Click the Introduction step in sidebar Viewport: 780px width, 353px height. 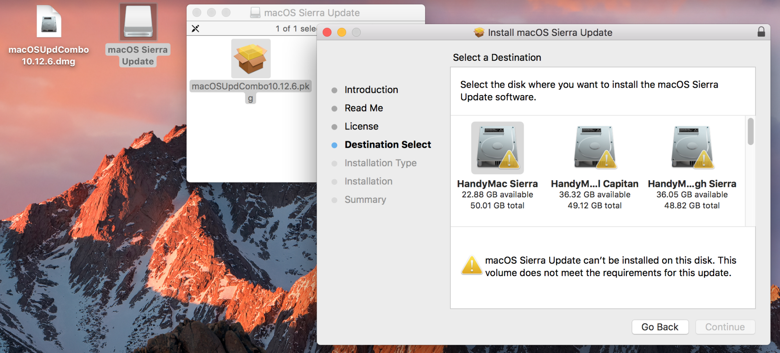click(x=371, y=90)
